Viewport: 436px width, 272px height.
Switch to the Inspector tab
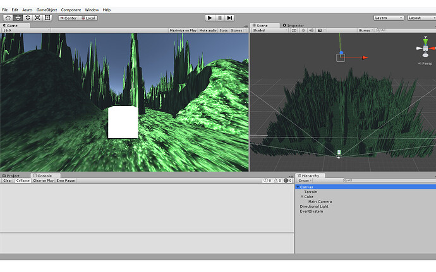293,25
